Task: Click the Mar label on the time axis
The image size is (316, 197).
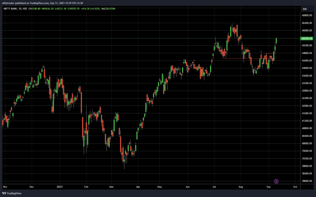Action: pos(111,187)
